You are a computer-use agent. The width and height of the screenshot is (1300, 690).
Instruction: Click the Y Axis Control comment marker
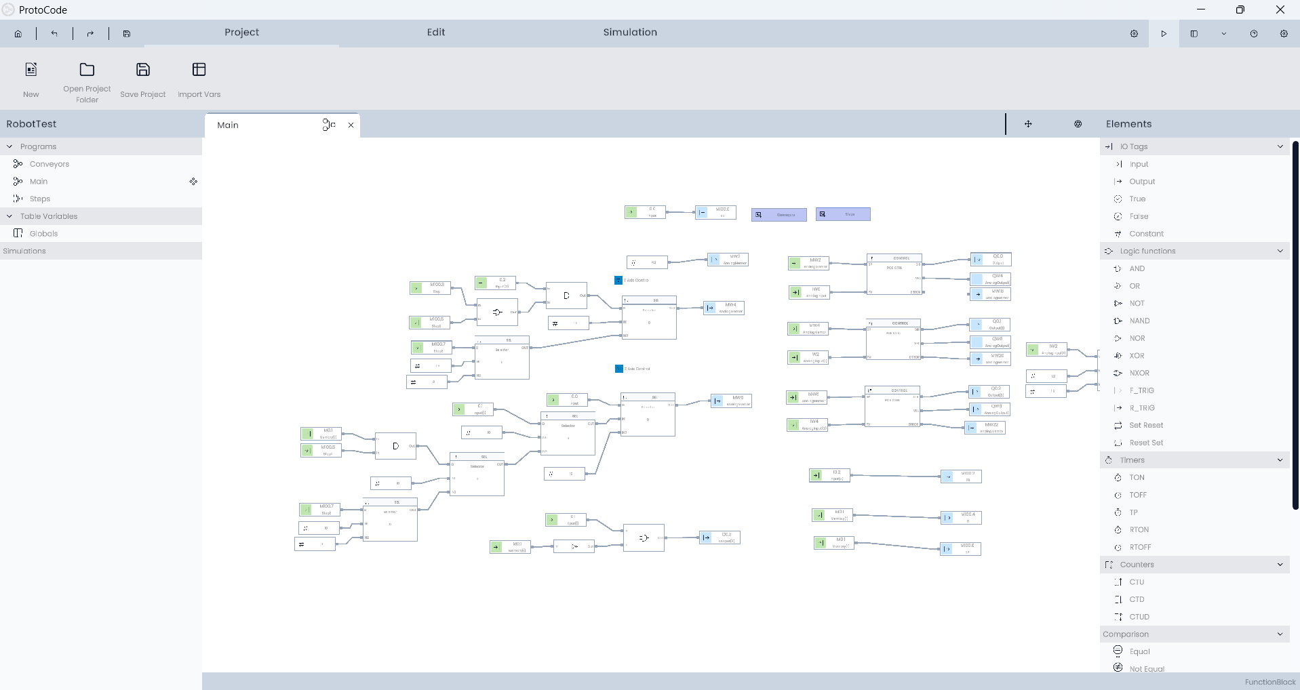(x=618, y=280)
